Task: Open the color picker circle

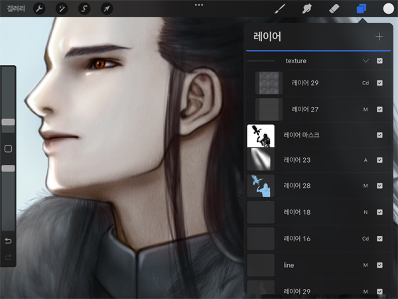Action: click(x=388, y=9)
